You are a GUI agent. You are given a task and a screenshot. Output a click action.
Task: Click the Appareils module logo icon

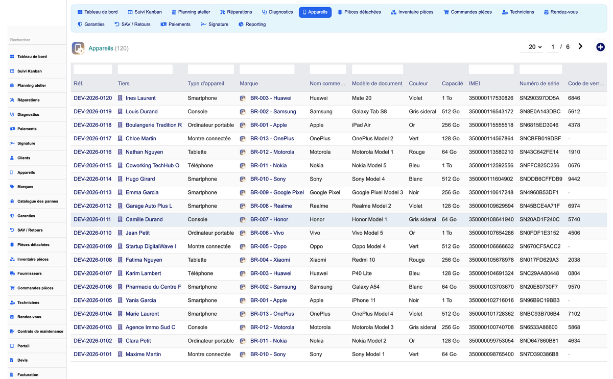click(x=78, y=48)
